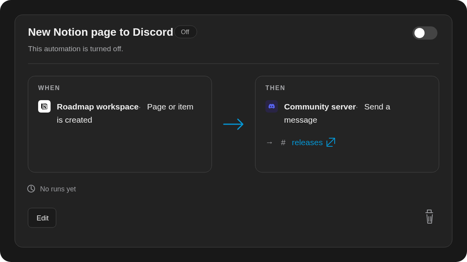The height and width of the screenshot is (262, 467).
Task: Click the 'No runs yet' text
Action: [58, 189]
